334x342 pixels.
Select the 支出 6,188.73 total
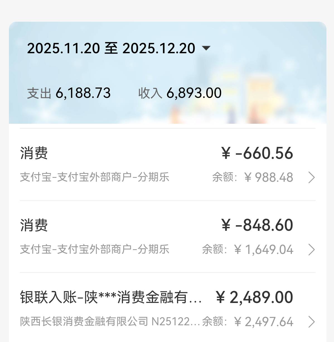(69, 93)
